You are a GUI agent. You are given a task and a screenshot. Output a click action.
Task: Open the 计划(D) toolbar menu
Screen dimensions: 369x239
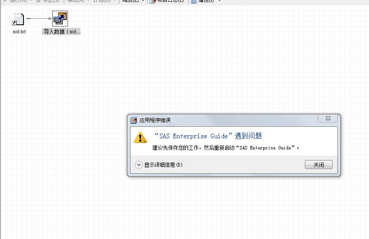[x=104, y=1]
